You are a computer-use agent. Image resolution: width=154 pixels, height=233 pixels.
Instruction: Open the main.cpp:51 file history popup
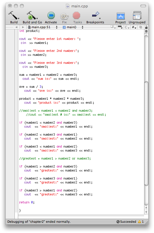(x=43, y=27)
